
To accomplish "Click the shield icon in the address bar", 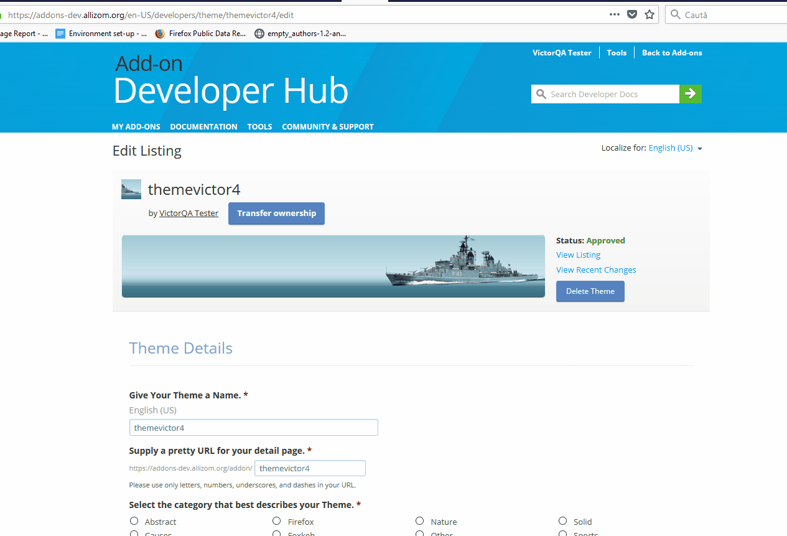I will 631,14.
